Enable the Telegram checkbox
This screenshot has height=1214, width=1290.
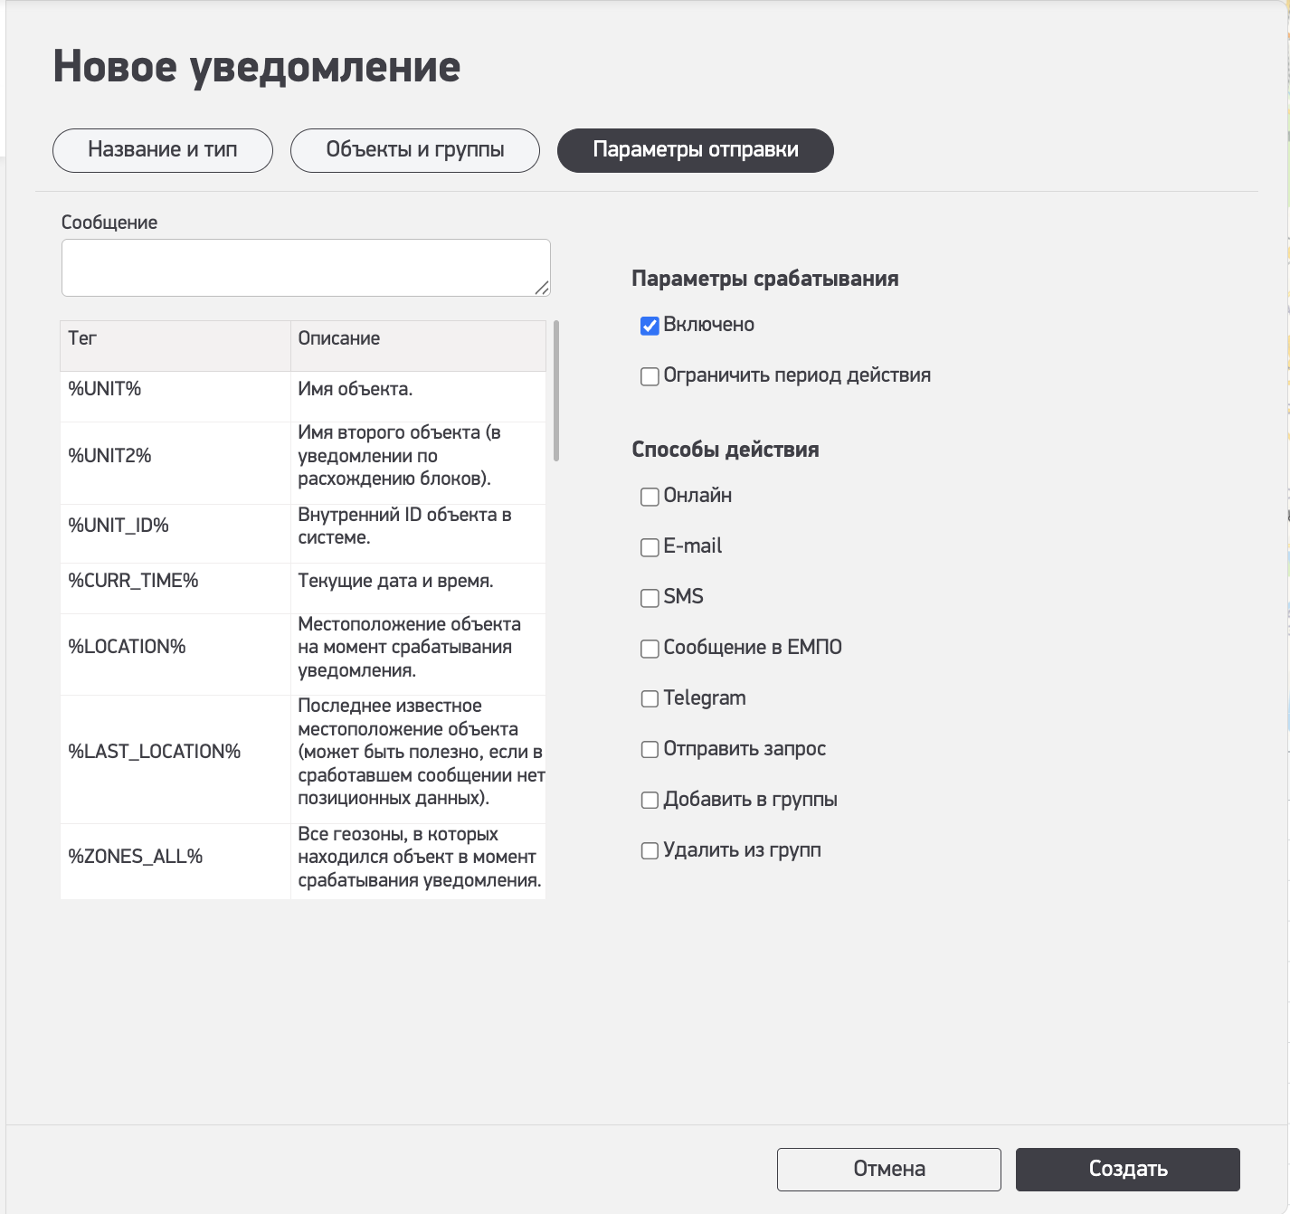click(x=650, y=699)
